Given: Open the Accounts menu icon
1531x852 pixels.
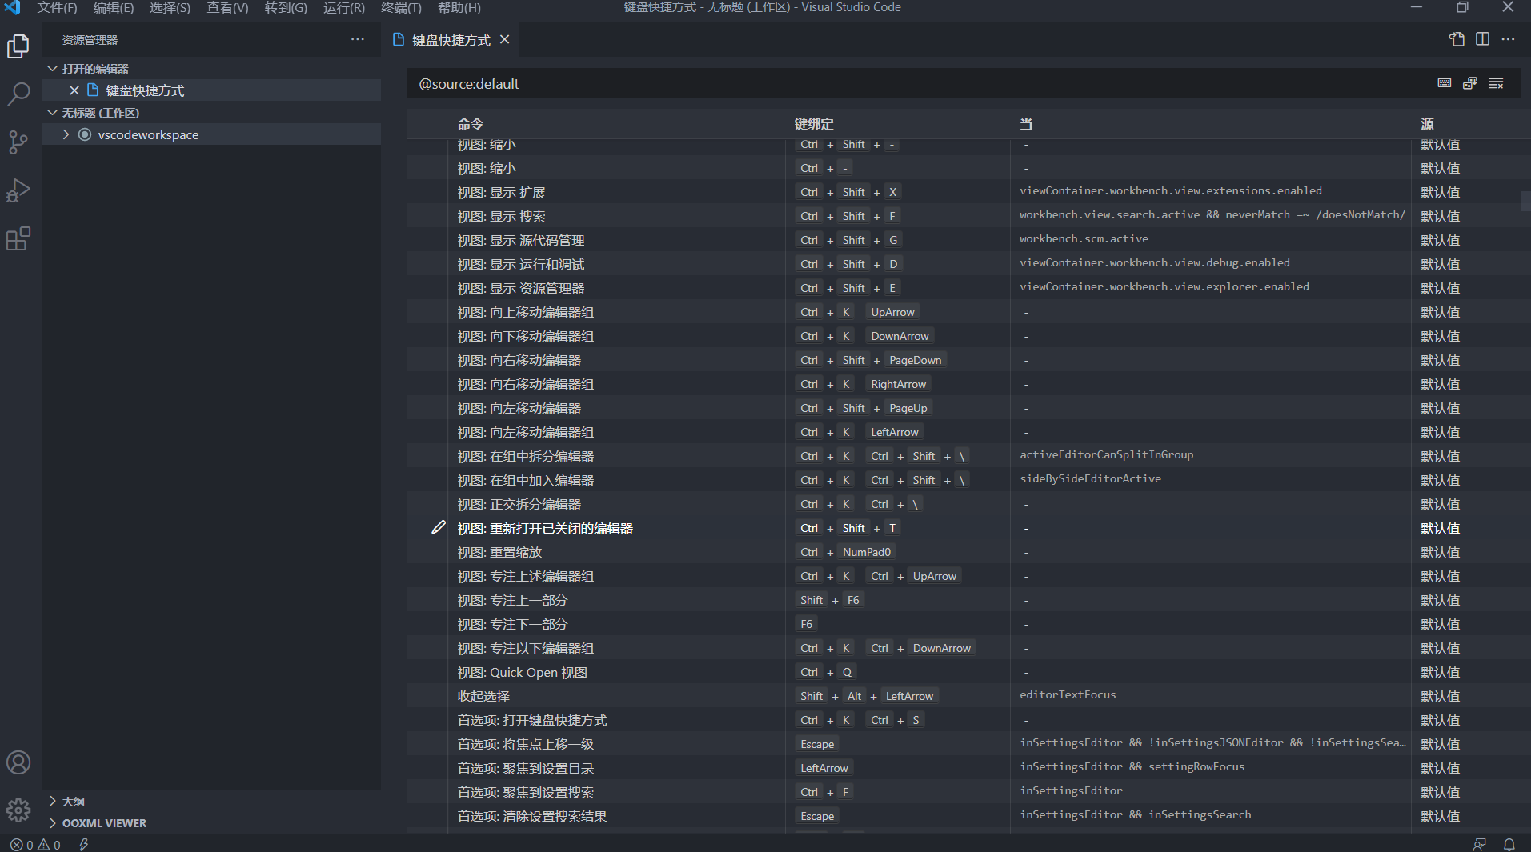Looking at the screenshot, I should (x=18, y=762).
